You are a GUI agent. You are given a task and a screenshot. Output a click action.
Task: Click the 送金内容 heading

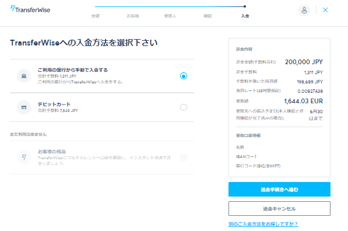pyautogui.click(x=244, y=49)
